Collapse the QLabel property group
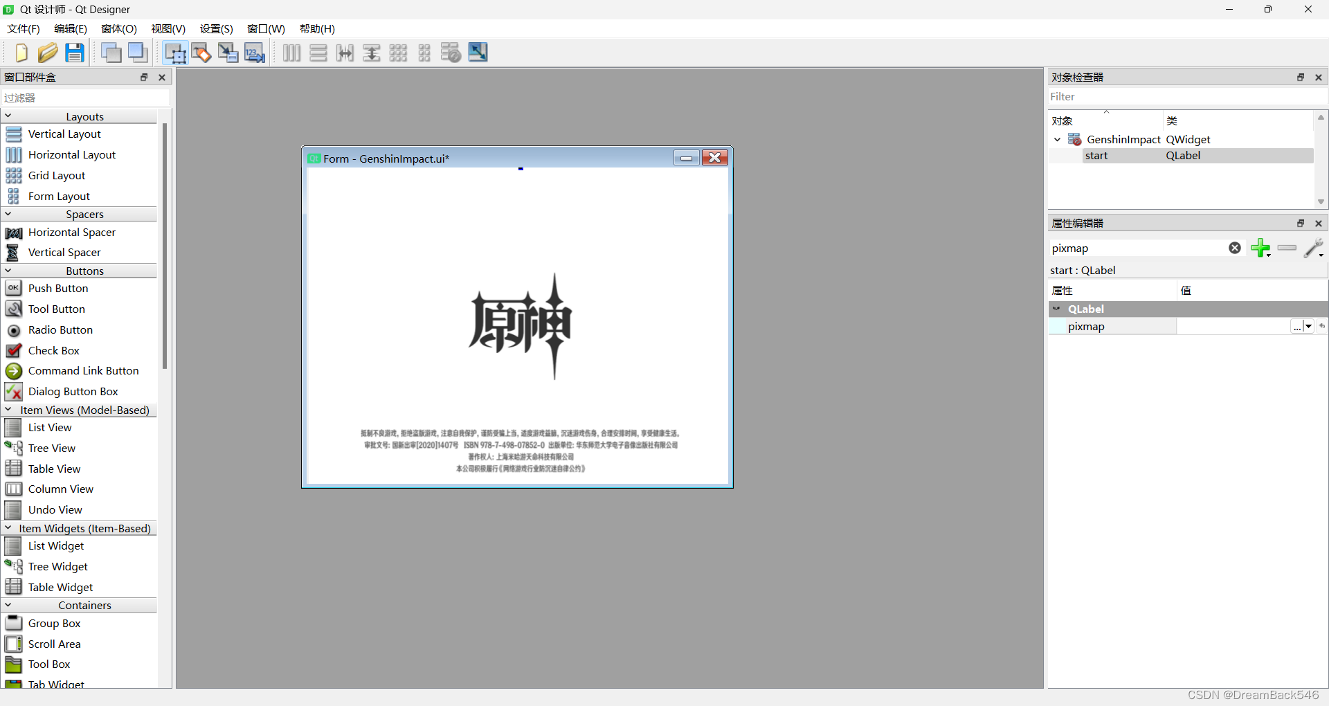 tap(1057, 309)
